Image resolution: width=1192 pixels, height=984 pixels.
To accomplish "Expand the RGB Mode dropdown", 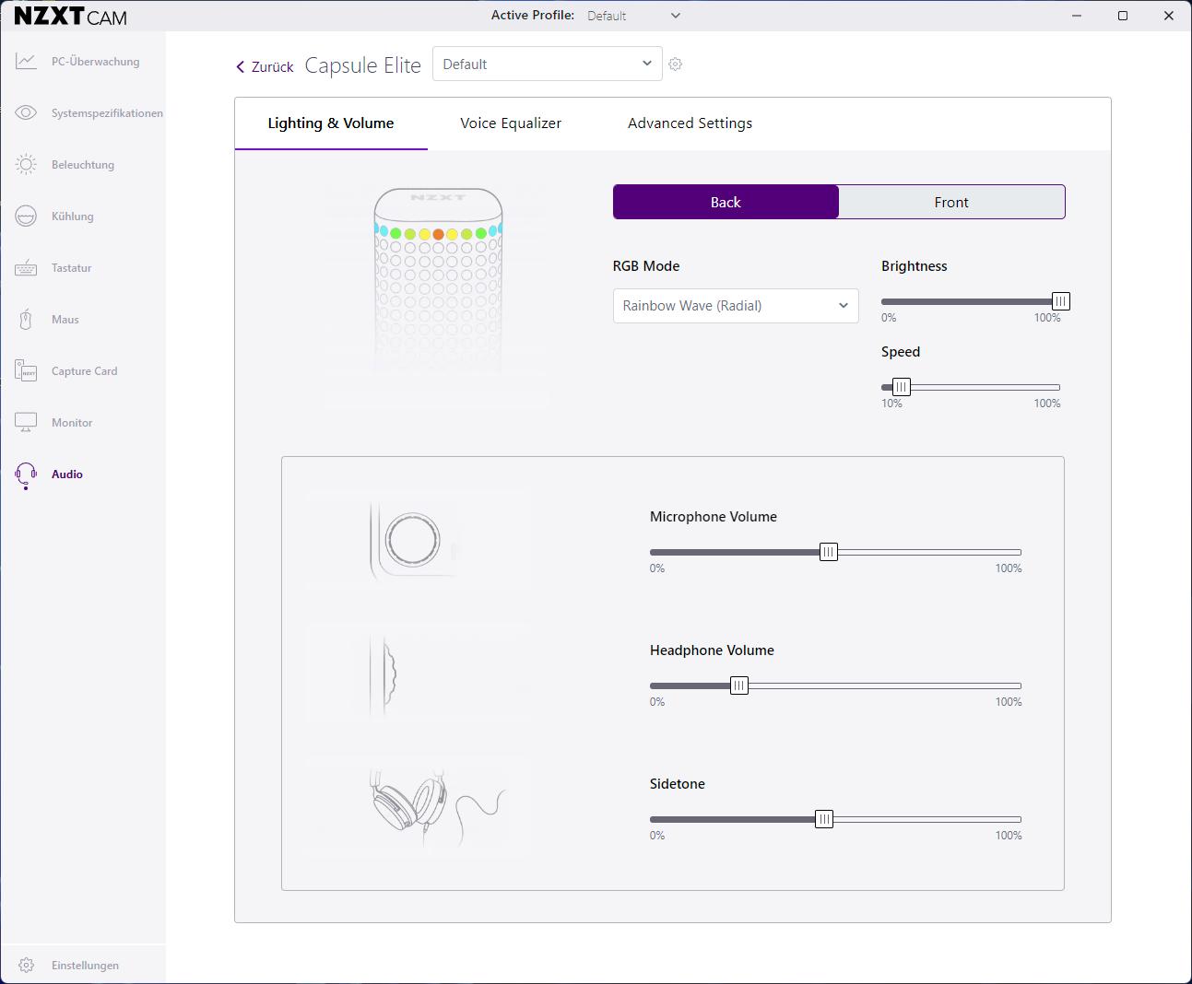I will (x=735, y=306).
